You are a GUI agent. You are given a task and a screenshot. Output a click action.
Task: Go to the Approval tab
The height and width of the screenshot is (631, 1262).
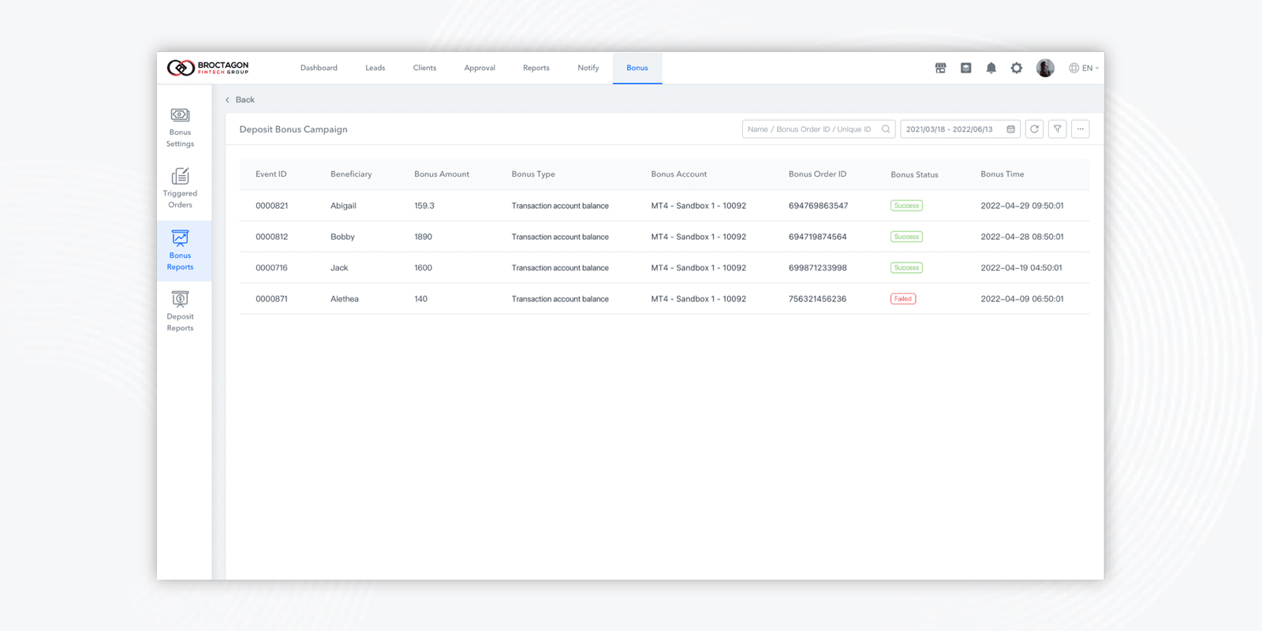480,68
